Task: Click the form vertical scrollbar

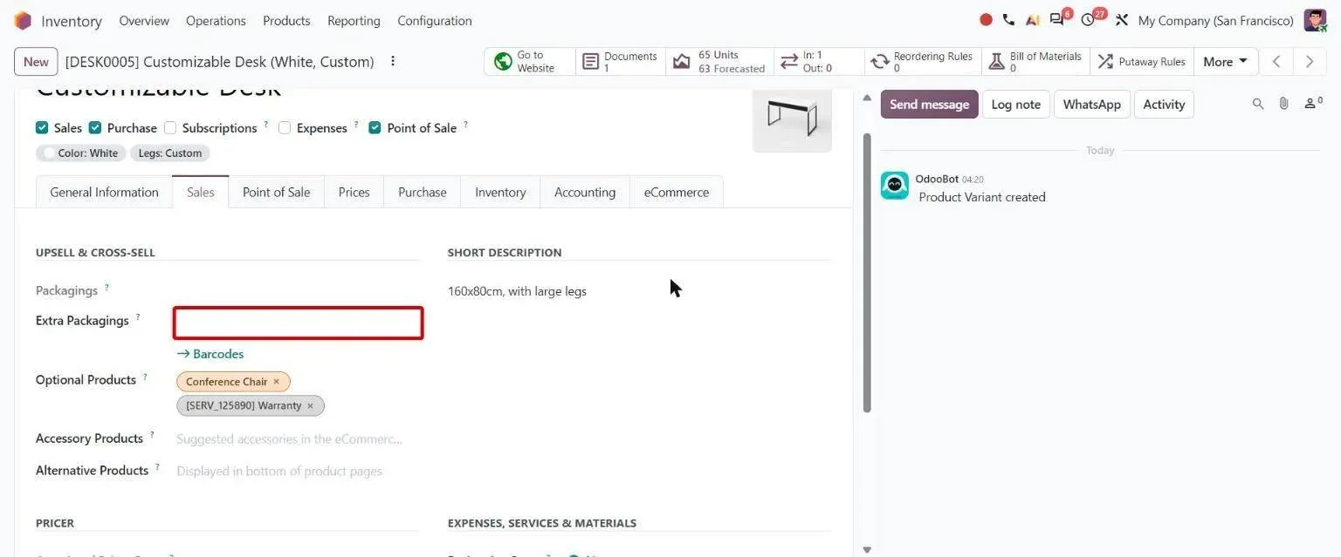Action: pyautogui.click(x=867, y=272)
